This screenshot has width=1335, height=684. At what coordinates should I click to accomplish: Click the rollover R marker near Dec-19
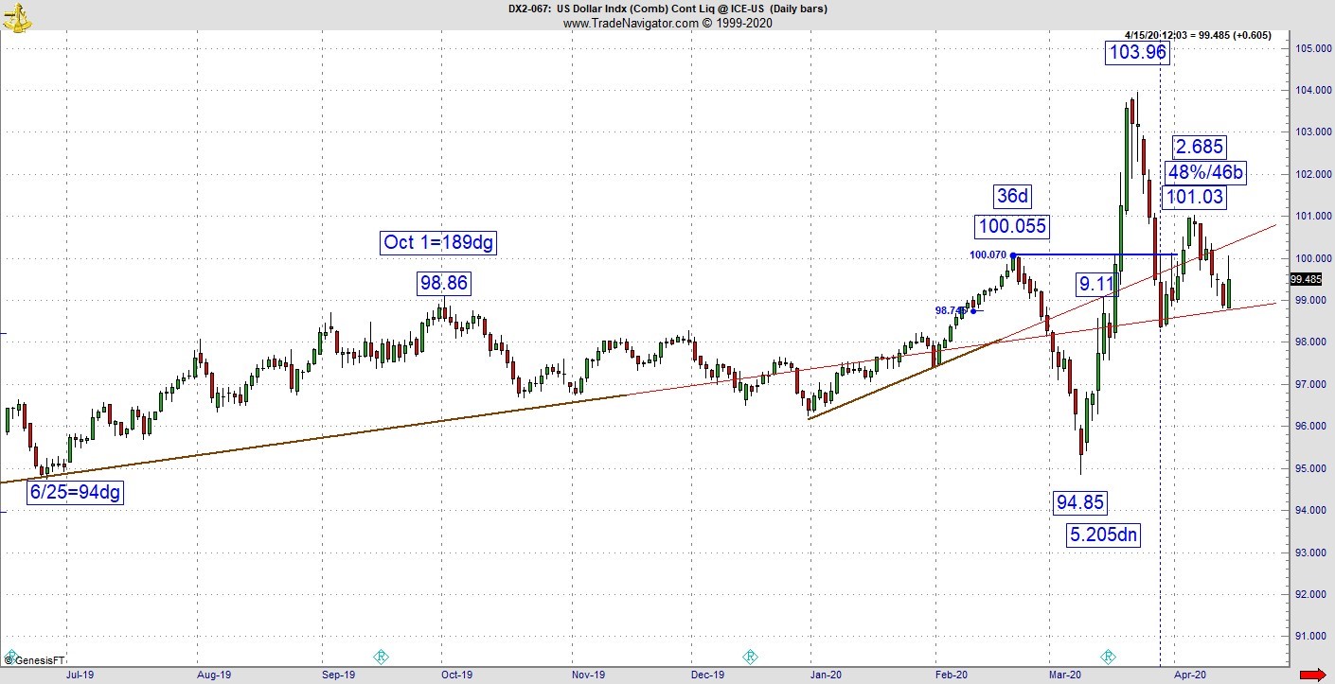[750, 657]
